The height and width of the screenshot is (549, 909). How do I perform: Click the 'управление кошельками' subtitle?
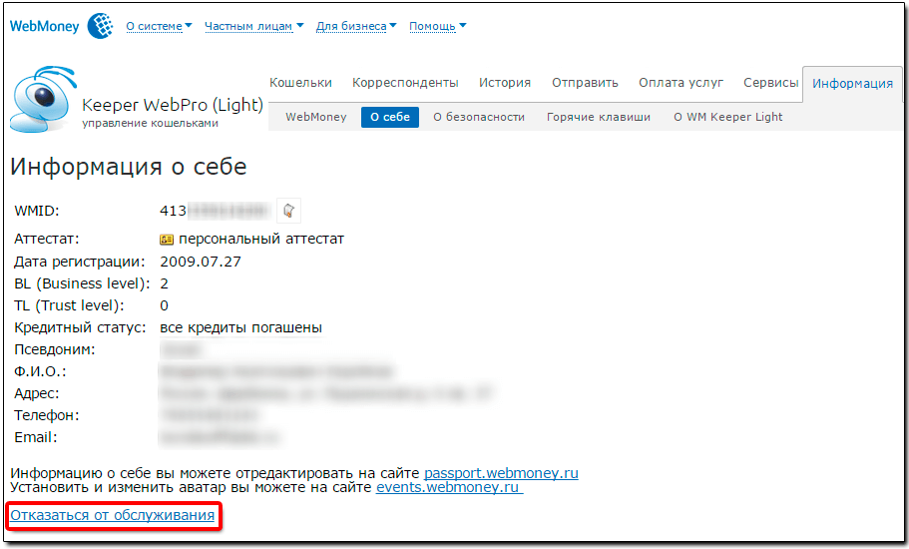pyautogui.click(x=150, y=123)
